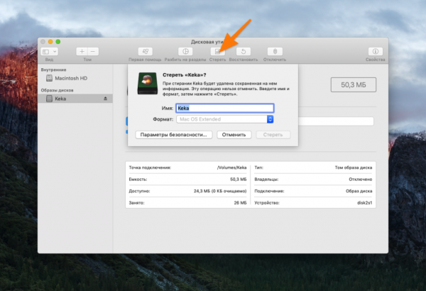This screenshot has width=426, height=291.
Task: Click the 50,3 МБ capacity box
Action: click(x=354, y=84)
